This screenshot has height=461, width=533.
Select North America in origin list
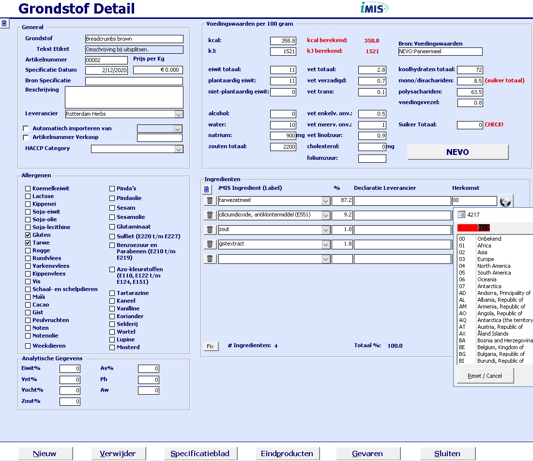[x=495, y=266]
